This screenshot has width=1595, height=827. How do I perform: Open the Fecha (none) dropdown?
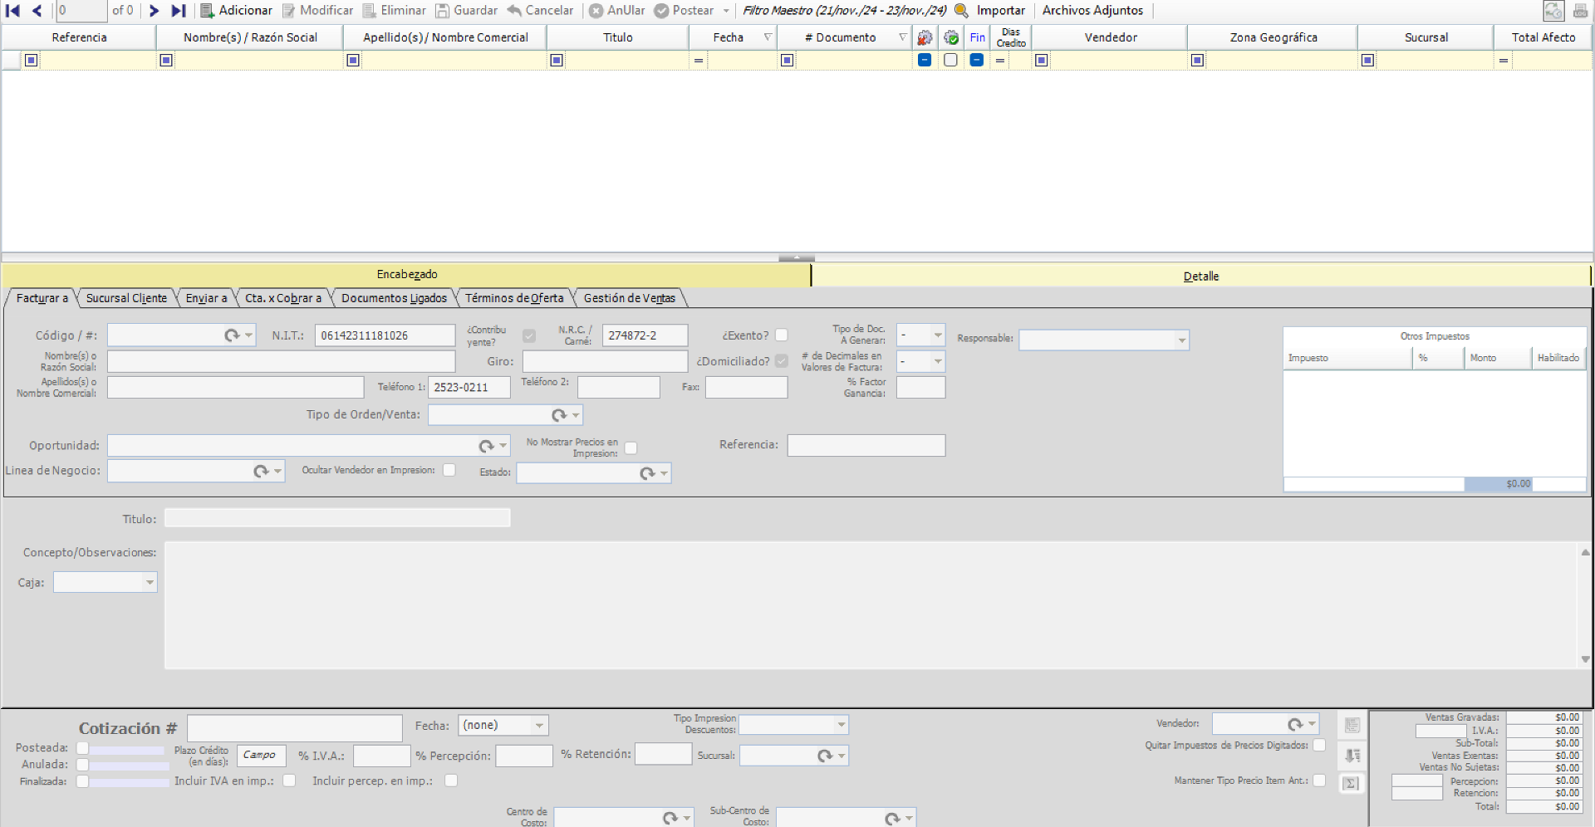pos(538,725)
